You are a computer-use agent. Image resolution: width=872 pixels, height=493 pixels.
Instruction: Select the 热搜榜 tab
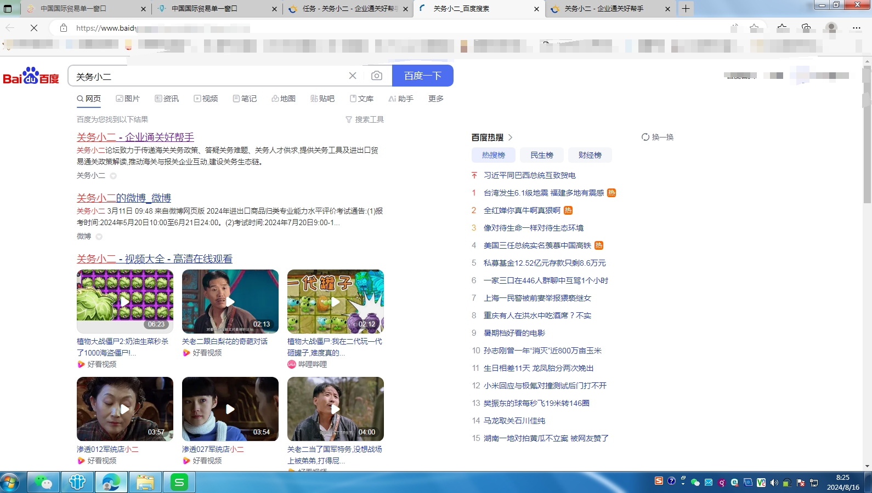(494, 155)
